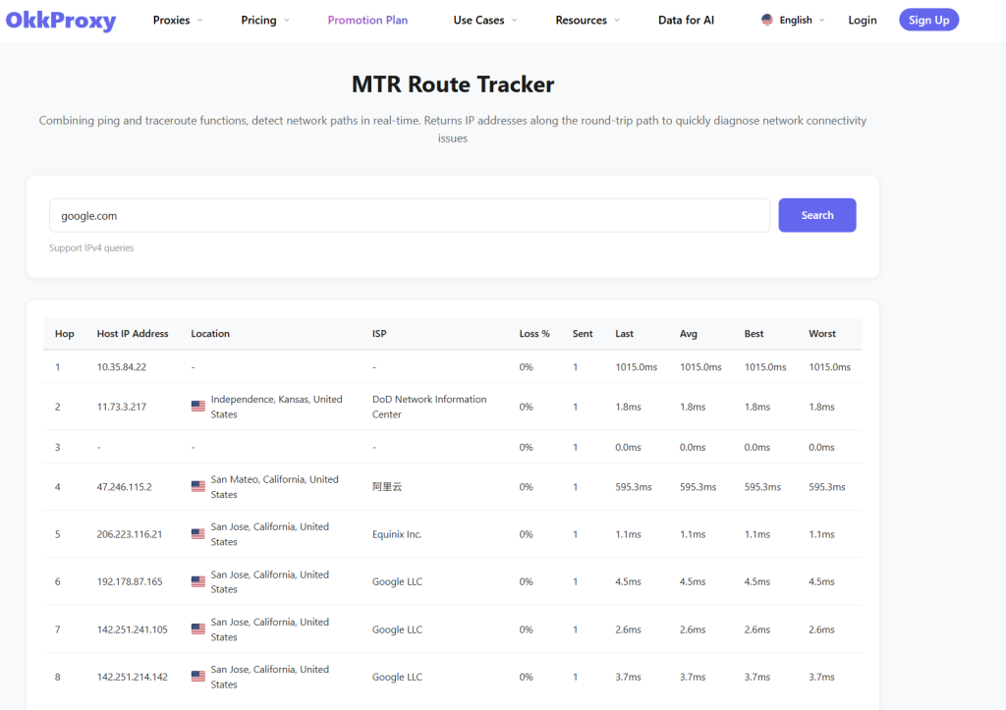Image resolution: width=1006 pixels, height=710 pixels.
Task: Click the flag next to hop 5 San Jose
Action: (x=197, y=533)
